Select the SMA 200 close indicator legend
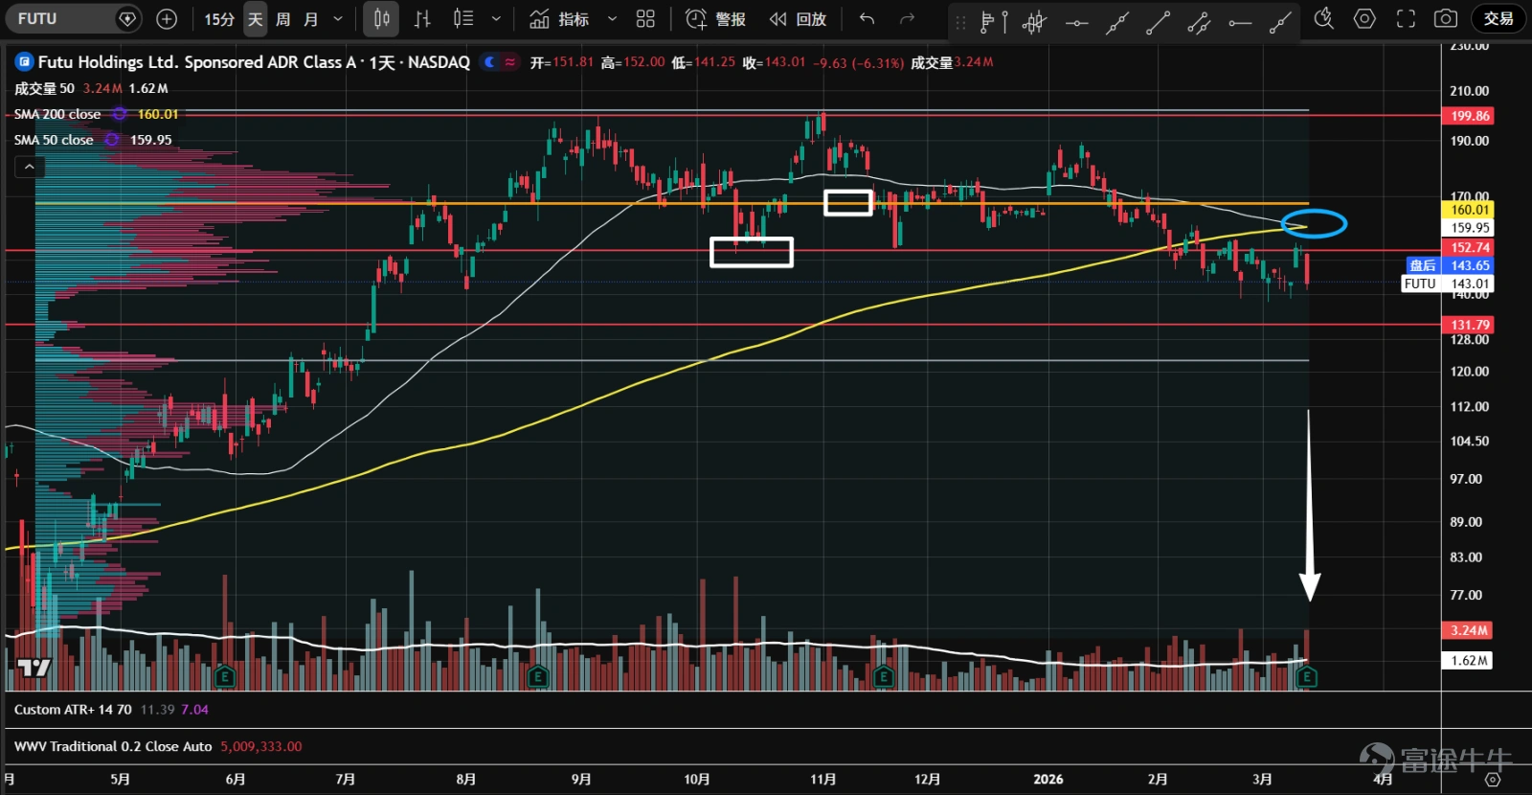The width and height of the screenshot is (1532, 795). (x=57, y=114)
